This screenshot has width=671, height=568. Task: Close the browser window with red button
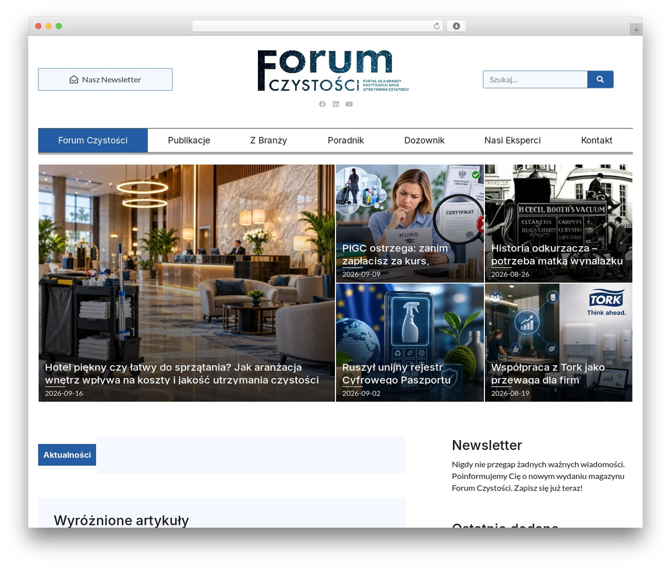point(38,26)
